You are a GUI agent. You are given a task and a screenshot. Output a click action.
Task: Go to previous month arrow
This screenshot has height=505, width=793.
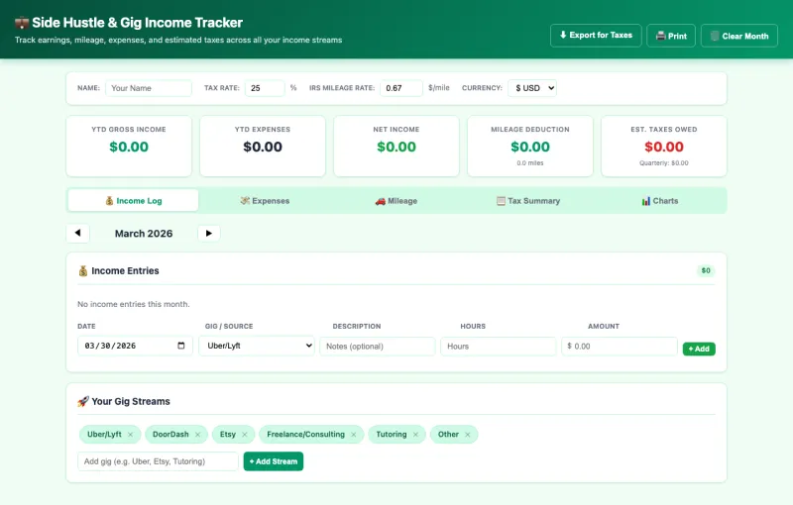point(77,233)
